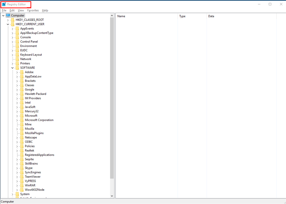Click the HKEY_CURRENT_USER folder icon

[13, 24]
